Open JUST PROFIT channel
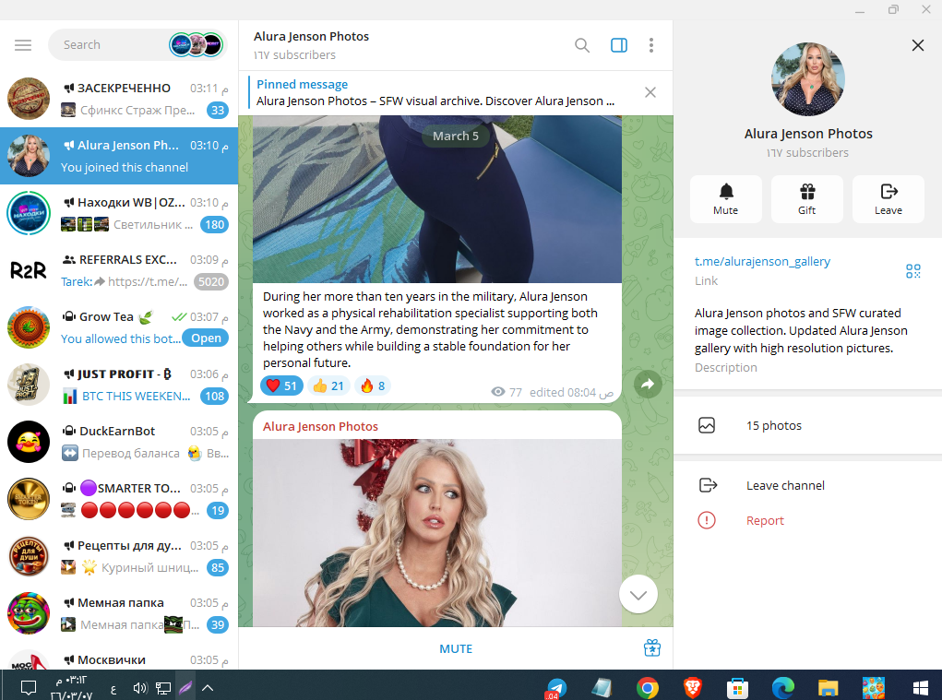The height and width of the screenshot is (700, 942). [119, 385]
